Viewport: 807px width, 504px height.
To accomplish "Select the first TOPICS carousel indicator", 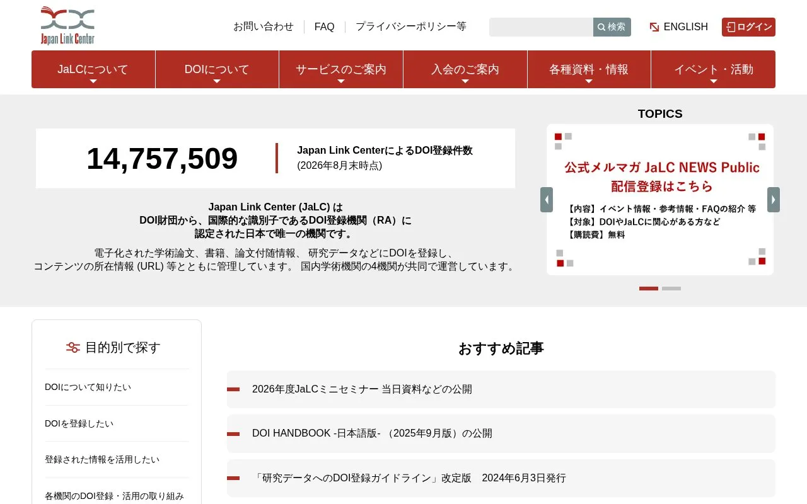I will (649, 289).
